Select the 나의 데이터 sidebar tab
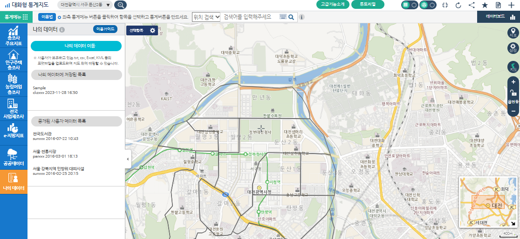The width and height of the screenshot is (520, 239). click(14, 182)
